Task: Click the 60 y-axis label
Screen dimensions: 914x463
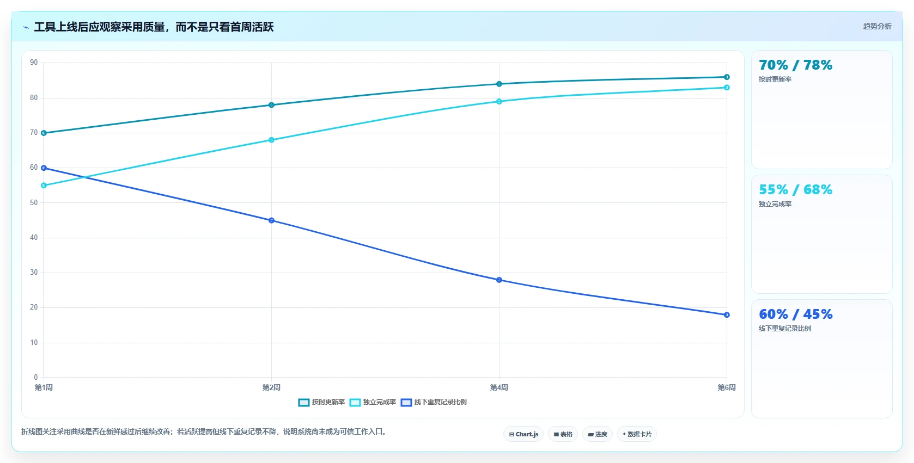Action: click(34, 168)
